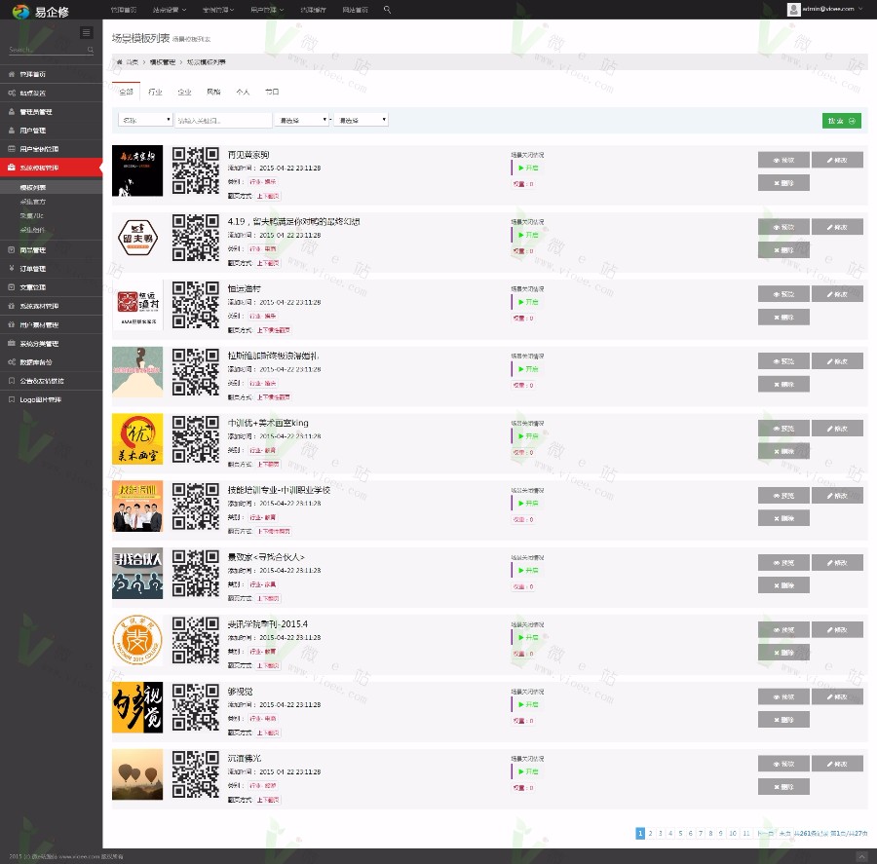Screen dimensions: 877x864
Task: Open 系统素材管理 in the sidebar
Action: [x=51, y=306]
